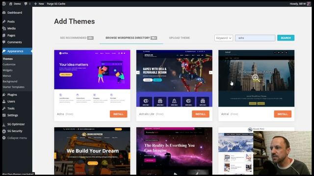The height and width of the screenshot is (176, 314).
Task: Click the Pages icon in sidebar
Action: pyautogui.click(x=4, y=35)
